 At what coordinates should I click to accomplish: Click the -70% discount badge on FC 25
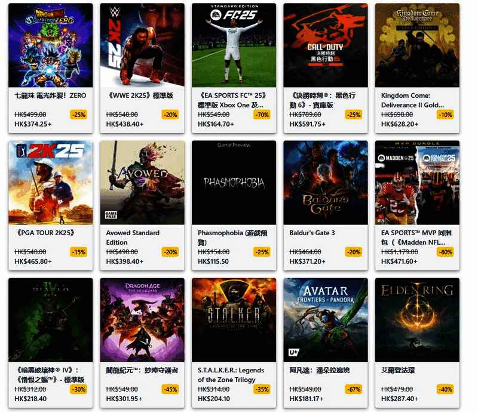click(x=262, y=115)
